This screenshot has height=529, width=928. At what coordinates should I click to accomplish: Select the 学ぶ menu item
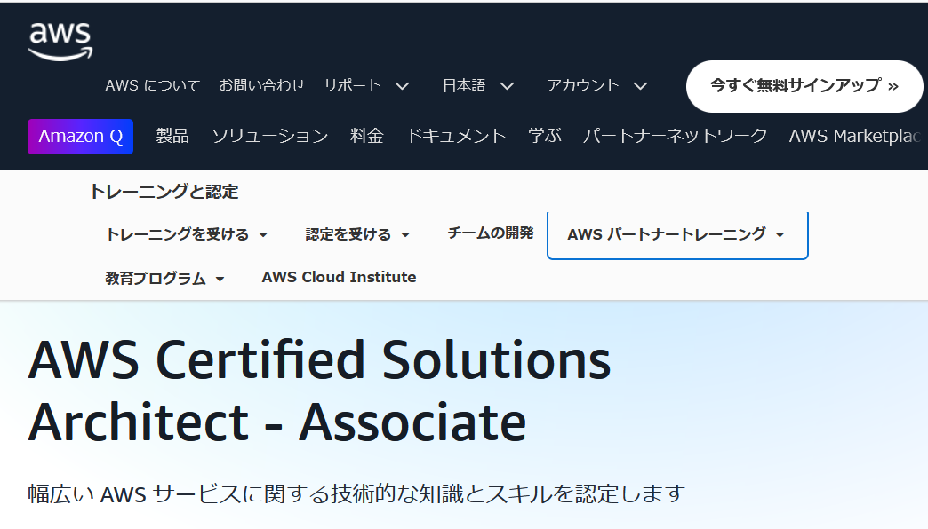[x=545, y=136]
